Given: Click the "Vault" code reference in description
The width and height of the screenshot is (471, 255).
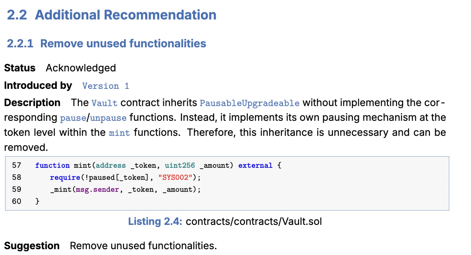Looking at the screenshot, I should click(104, 103).
